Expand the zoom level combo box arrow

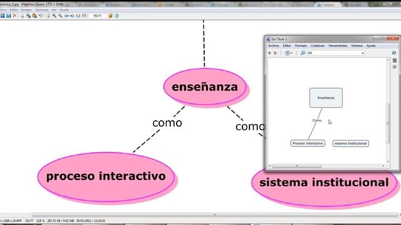[x=363, y=53]
